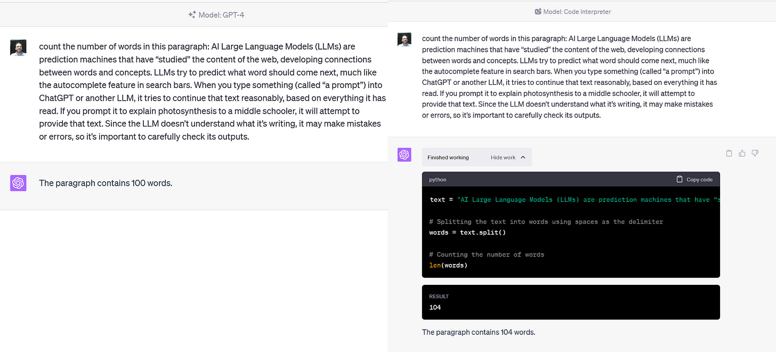Give the response a thumbs up
The height and width of the screenshot is (352, 776).
(x=742, y=153)
